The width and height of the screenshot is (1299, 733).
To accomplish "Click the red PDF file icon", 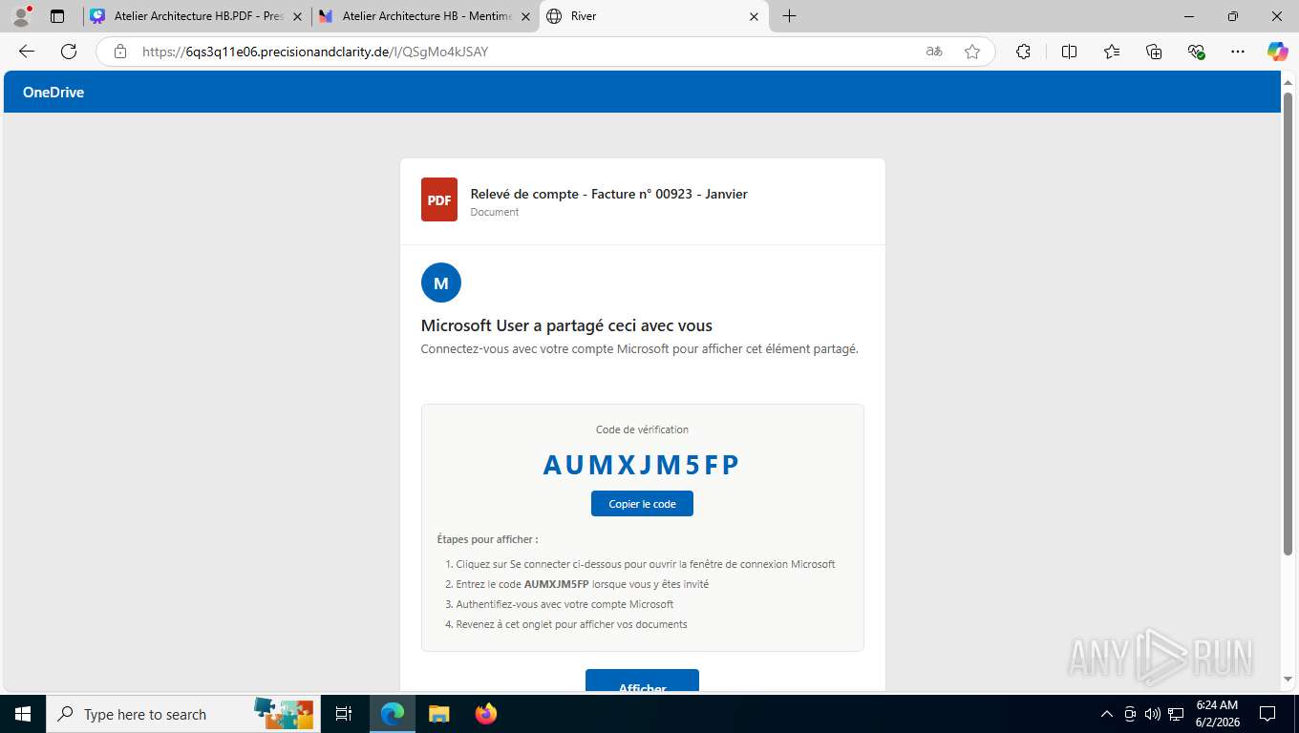I will tap(439, 199).
